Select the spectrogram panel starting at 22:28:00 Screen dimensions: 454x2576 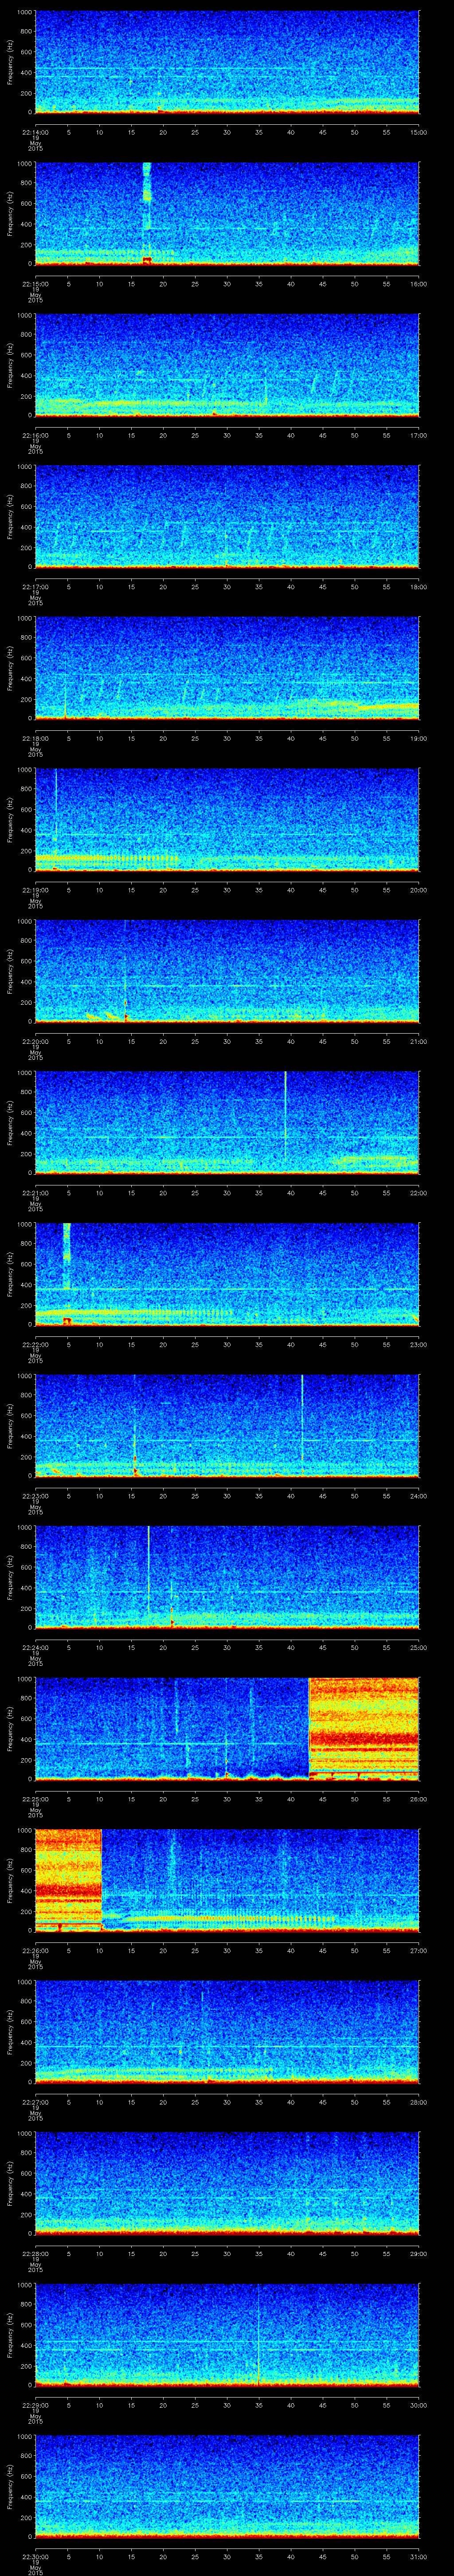(x=227, y=2184)
